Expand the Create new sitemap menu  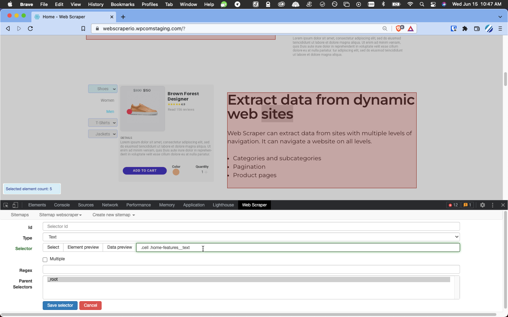114,215
